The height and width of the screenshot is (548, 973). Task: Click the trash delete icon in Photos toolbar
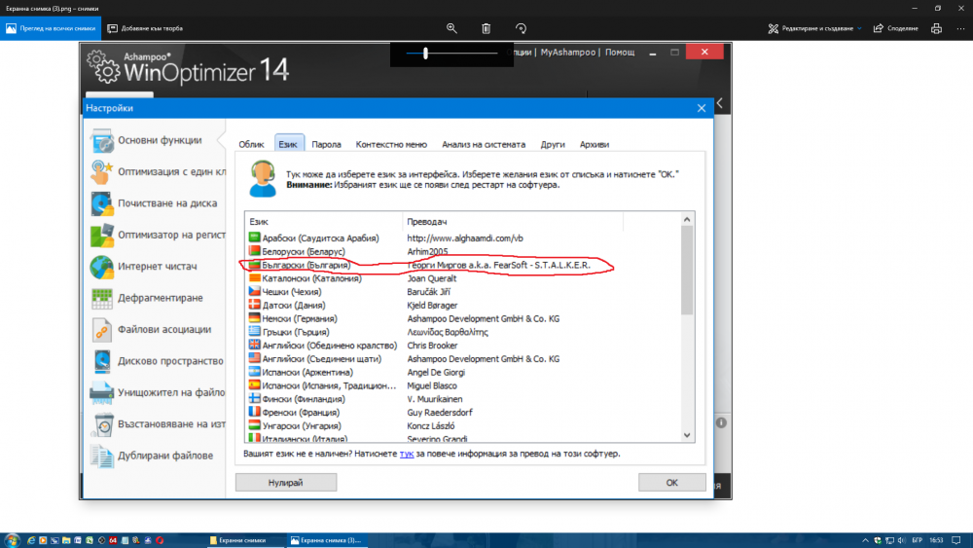[486, 28]
